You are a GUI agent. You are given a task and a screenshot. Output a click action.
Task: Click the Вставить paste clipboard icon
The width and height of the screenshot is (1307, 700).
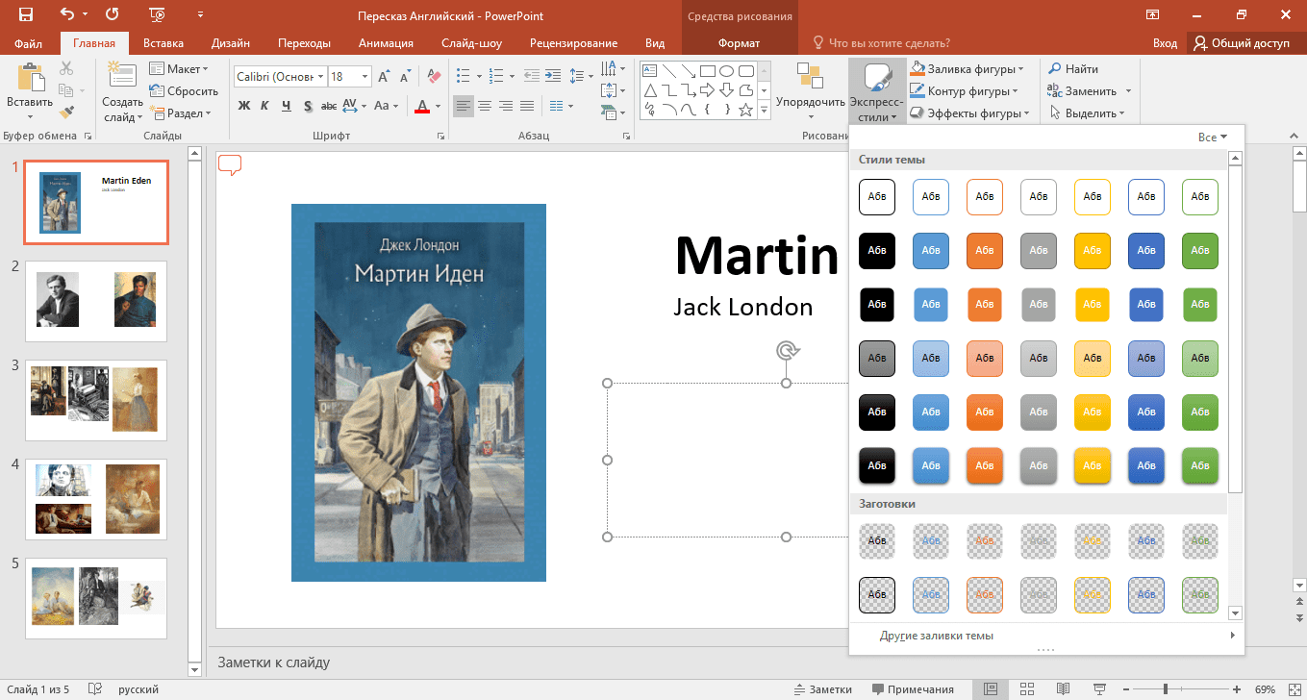[29, 79]
